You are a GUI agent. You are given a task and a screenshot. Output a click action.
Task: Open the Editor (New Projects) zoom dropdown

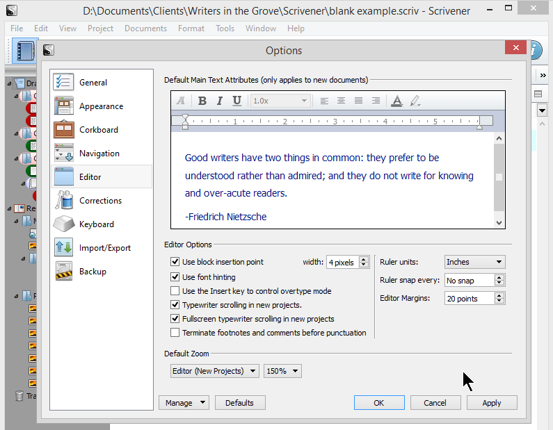pyautogui.click(x=214, y=371)
